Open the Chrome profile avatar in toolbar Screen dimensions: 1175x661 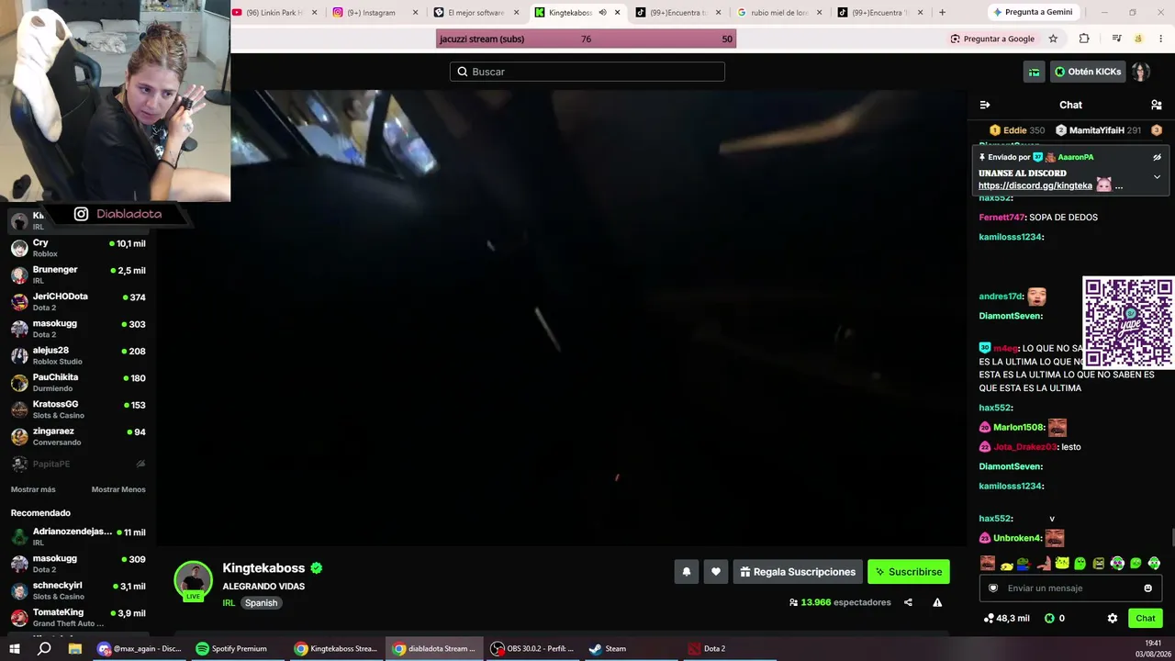(x=1138, y=39)
